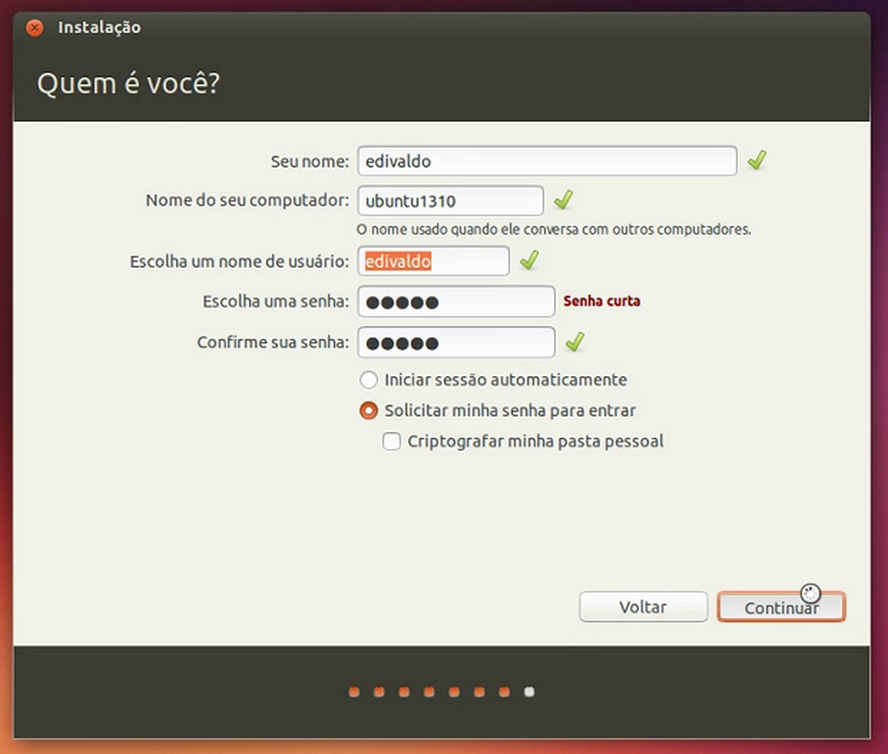Close the Instalação window
888x754 pixels.
click(34, 27)
